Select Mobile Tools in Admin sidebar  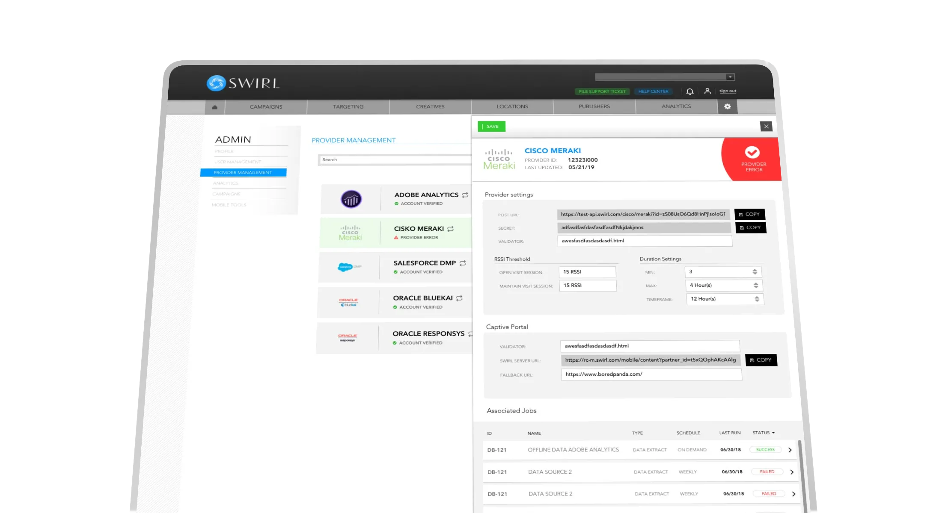point(229,205)
